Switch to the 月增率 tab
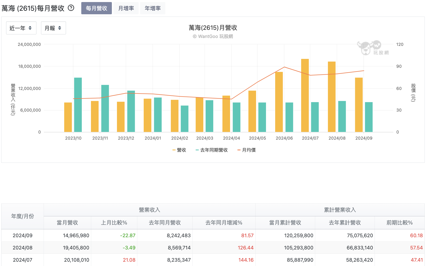 [x=126, y=8]
